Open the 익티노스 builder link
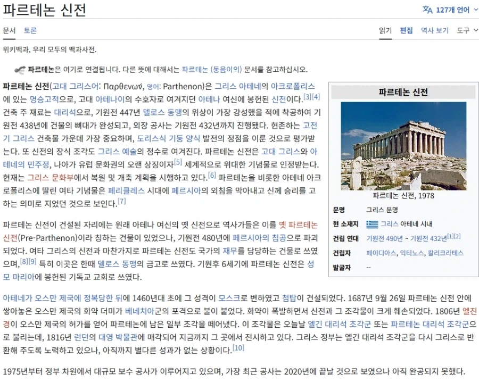Viewport: 479px width, 382px height. click(x=412, y=253)
